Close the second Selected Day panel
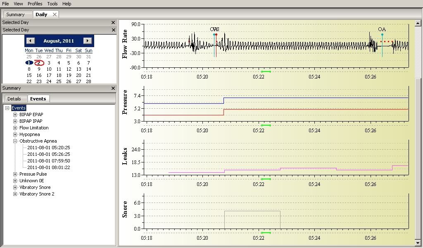 point(113,30)
